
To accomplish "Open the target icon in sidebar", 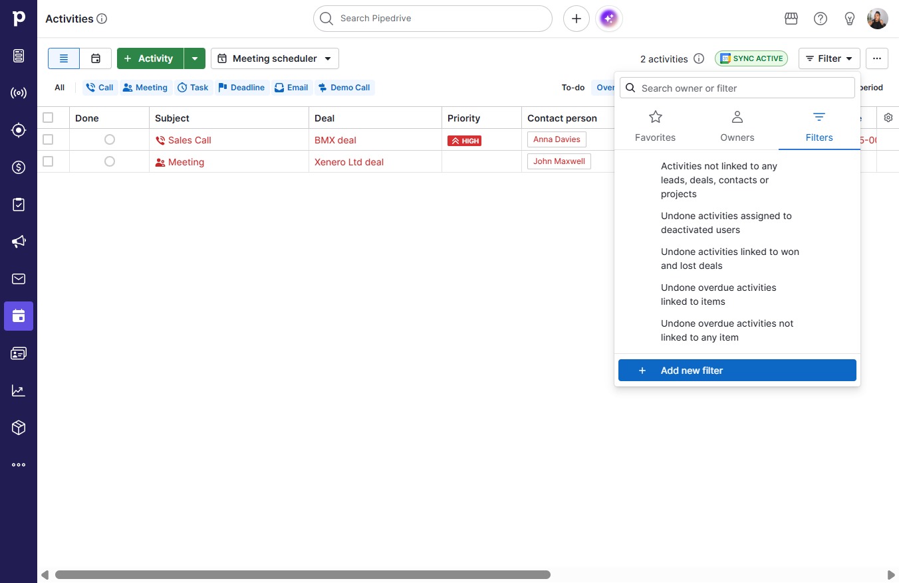I will 19,130.
